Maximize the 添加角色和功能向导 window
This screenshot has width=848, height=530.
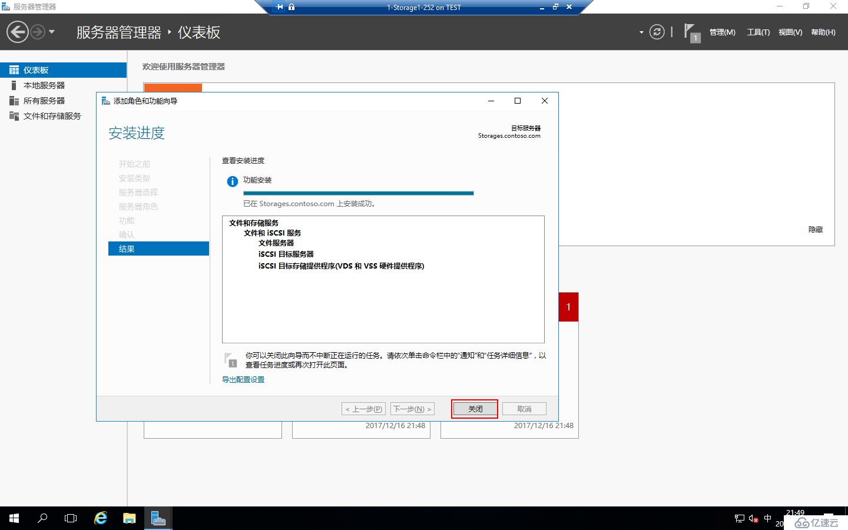click(x=518, y=101)
